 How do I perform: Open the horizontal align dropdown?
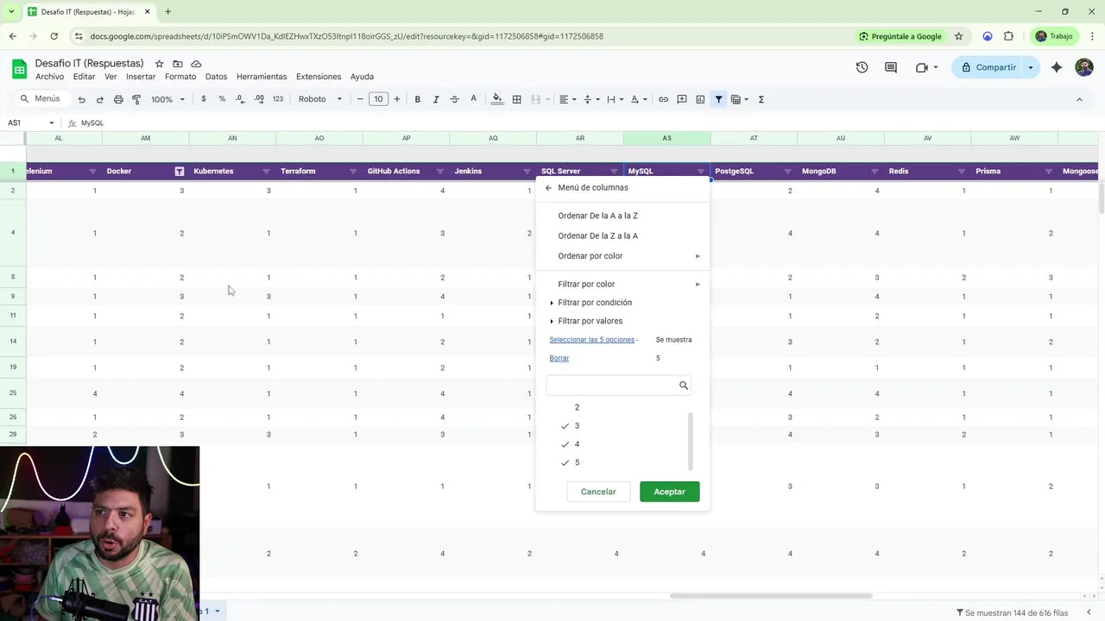[566, 99]
